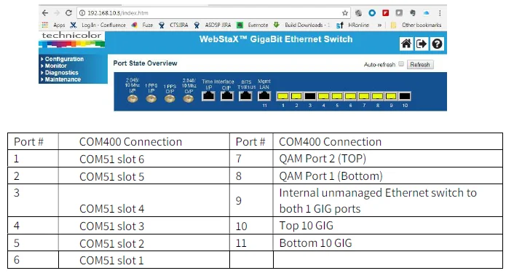This screenshot has width=506, height=276.
Task: Click the Evernote elephant extension icon
Action: [x=413, y=13]
